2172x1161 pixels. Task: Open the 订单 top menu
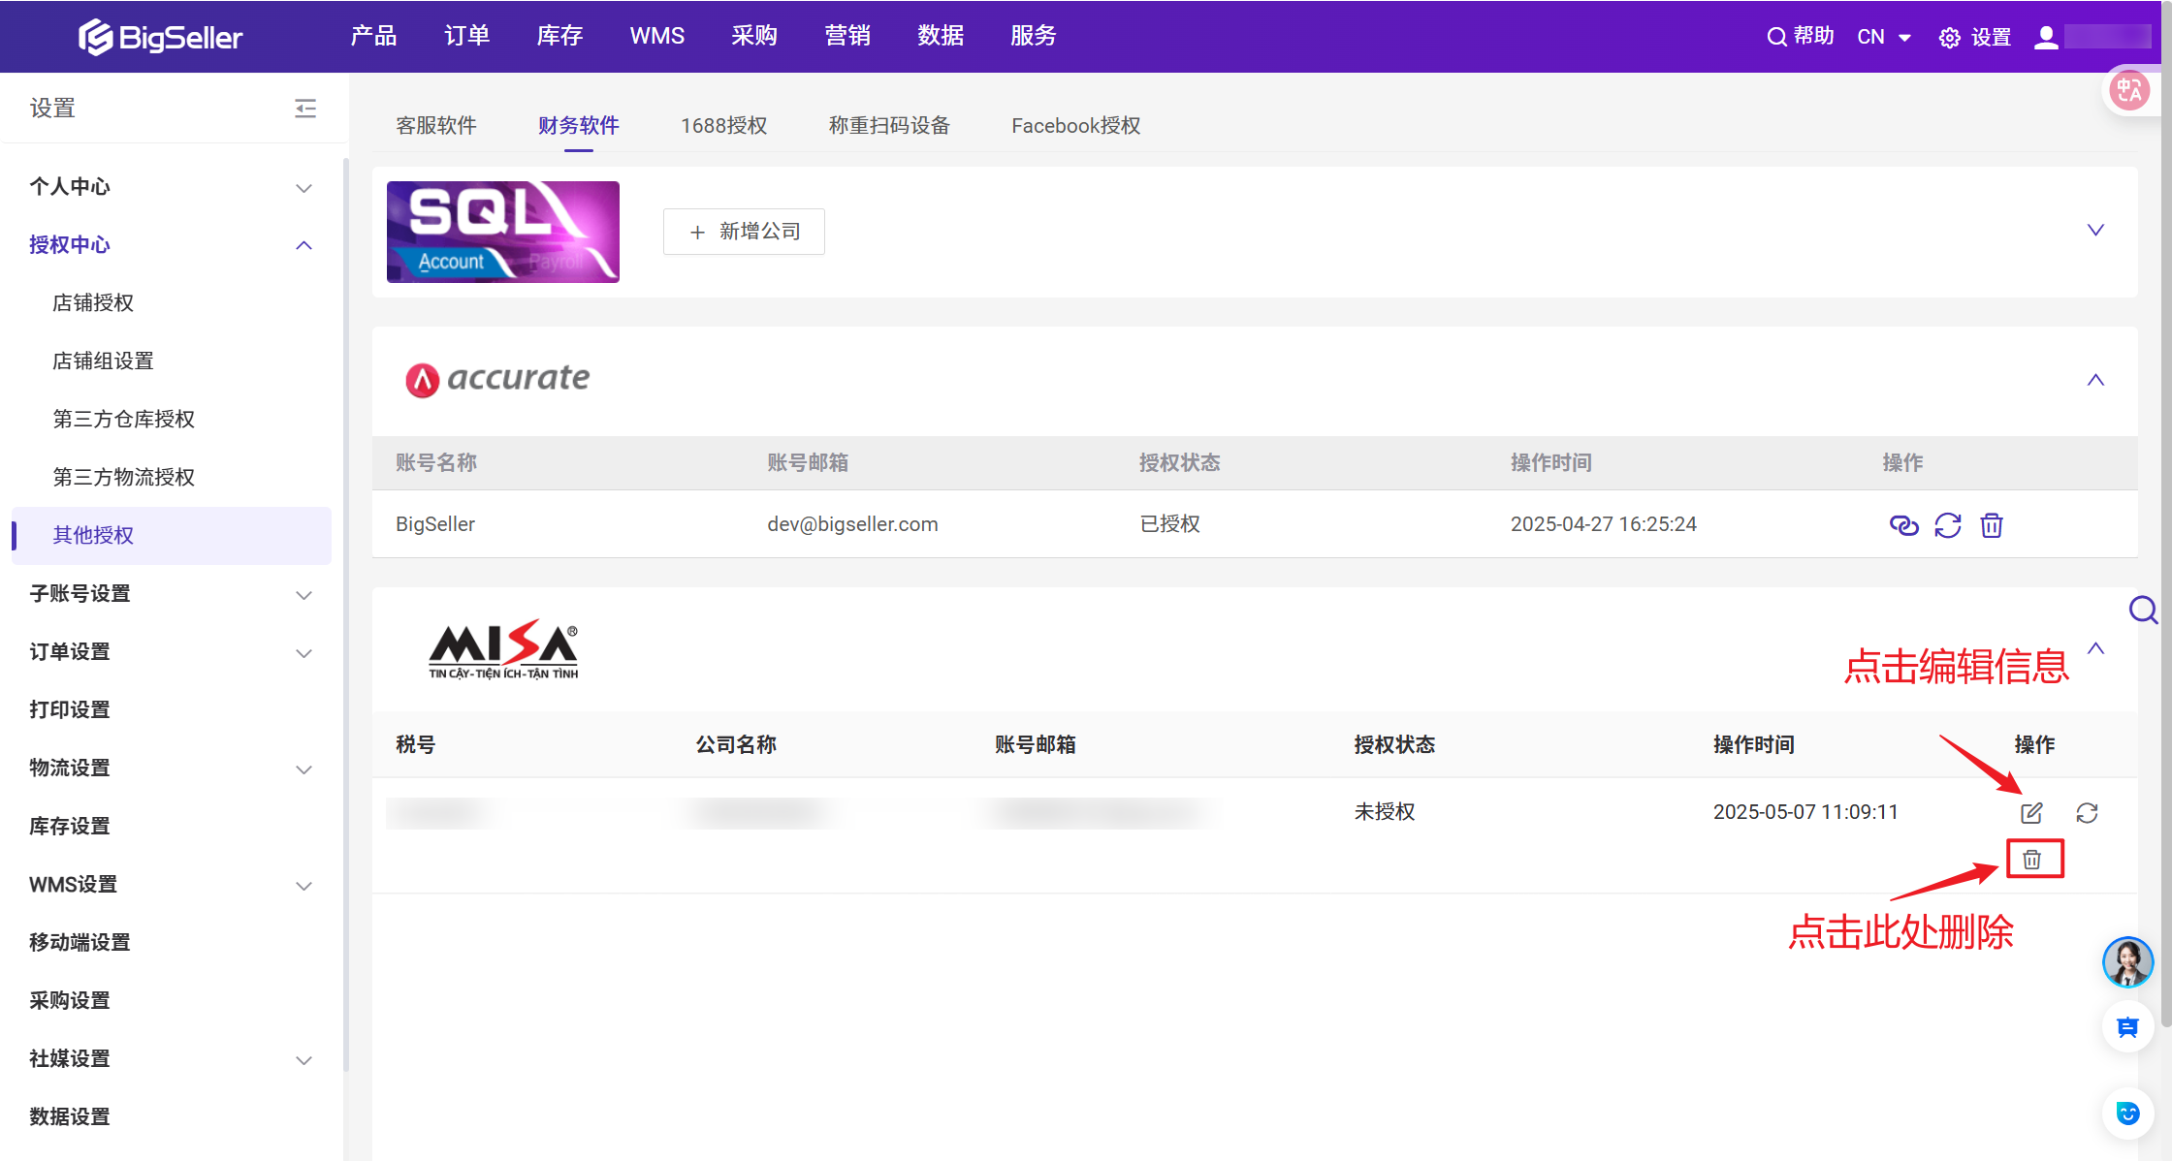[466, 36]
